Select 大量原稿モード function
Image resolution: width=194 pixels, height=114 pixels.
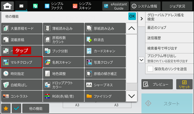(22, 28)
